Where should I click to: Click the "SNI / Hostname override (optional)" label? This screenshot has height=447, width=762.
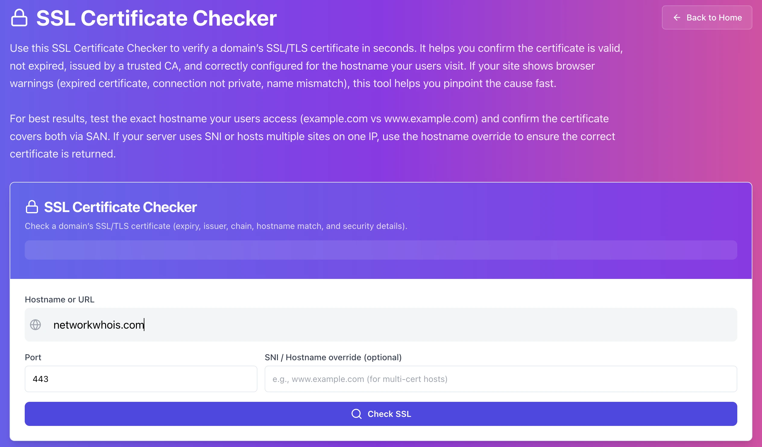(333, 357)
